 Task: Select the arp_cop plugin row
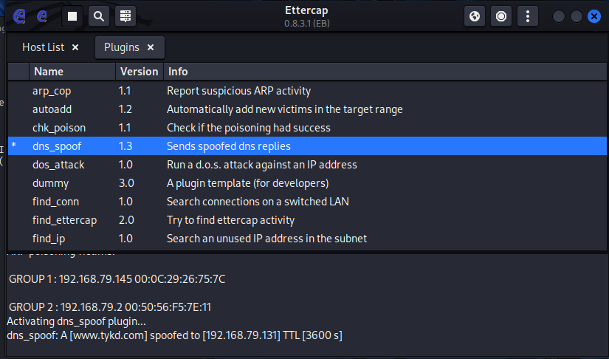[x=52, y=91]
